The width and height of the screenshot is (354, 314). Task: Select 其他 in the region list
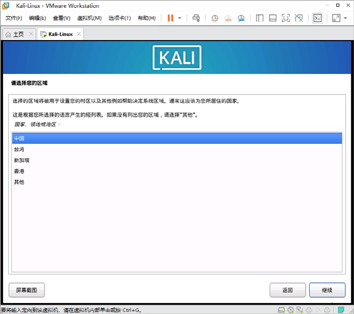(x=177, y=182)
